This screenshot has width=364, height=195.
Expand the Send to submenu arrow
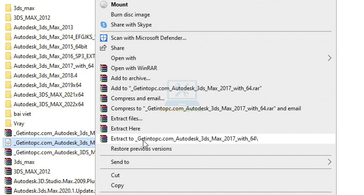[329, 162]
